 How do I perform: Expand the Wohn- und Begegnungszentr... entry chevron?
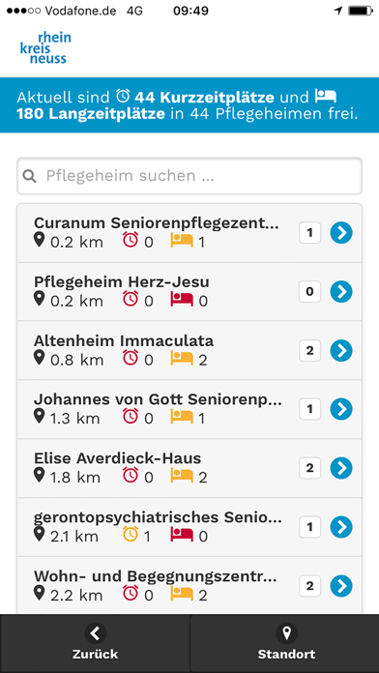click(341, 586)
